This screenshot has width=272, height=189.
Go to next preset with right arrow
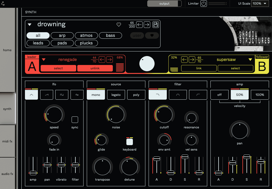click(147, 25)
